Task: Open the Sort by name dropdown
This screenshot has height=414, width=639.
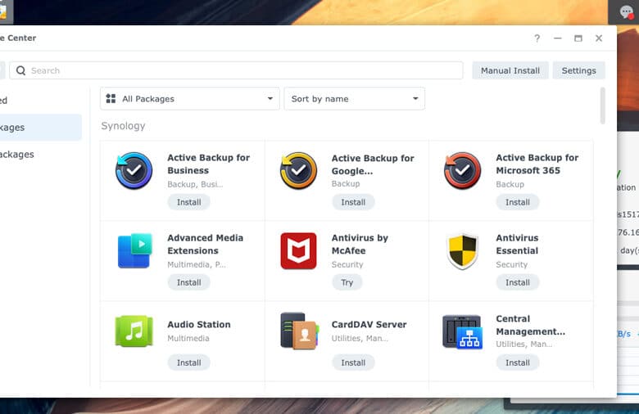Action: [355, 98]
